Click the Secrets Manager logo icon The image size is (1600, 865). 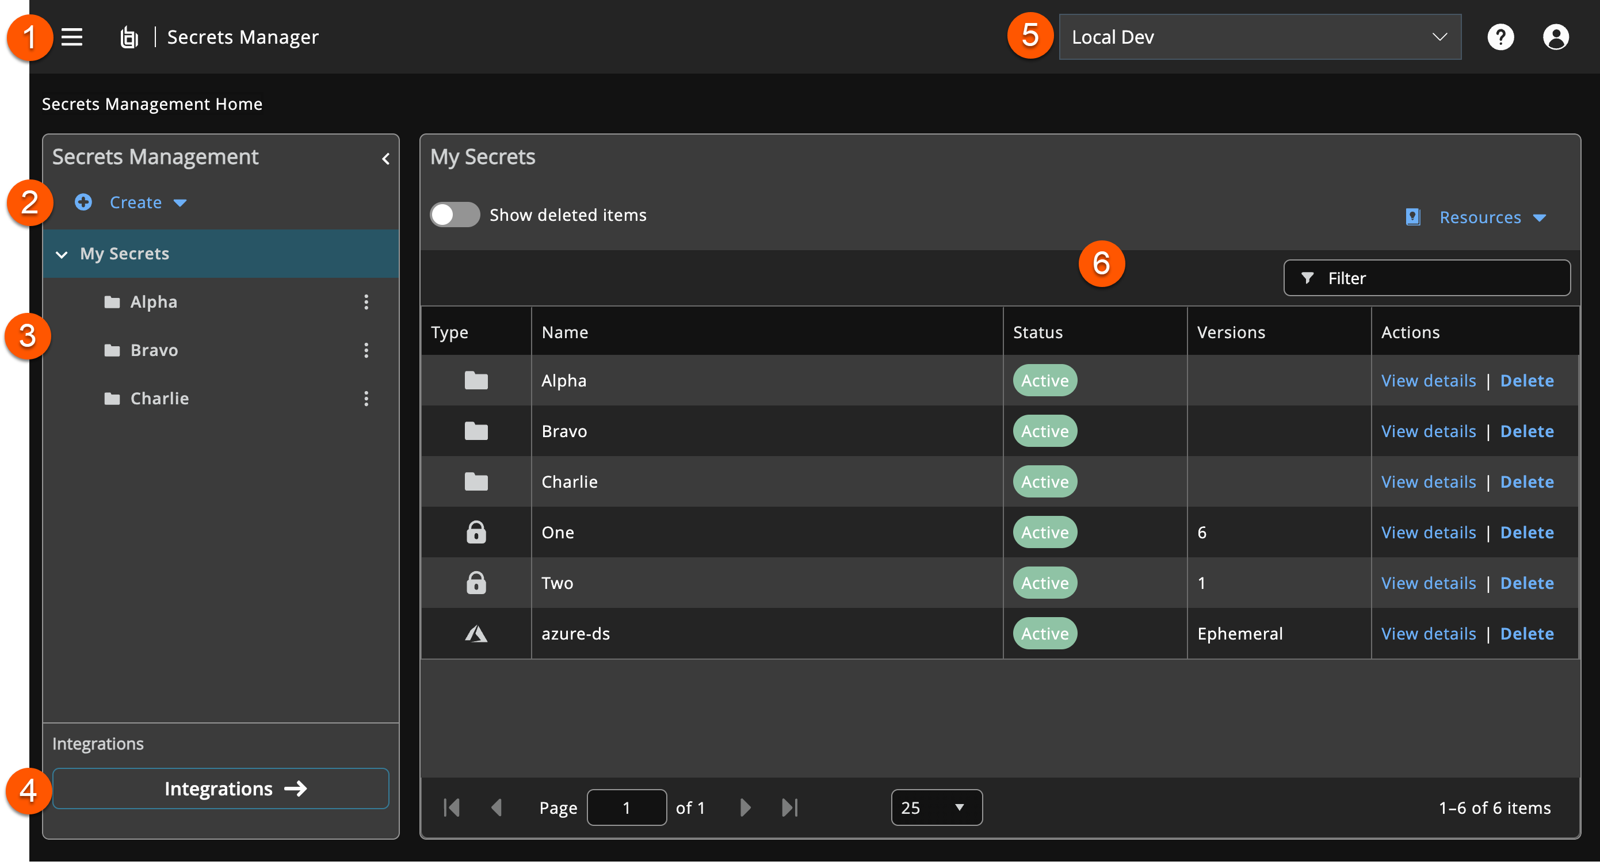[x=128, y=37]
